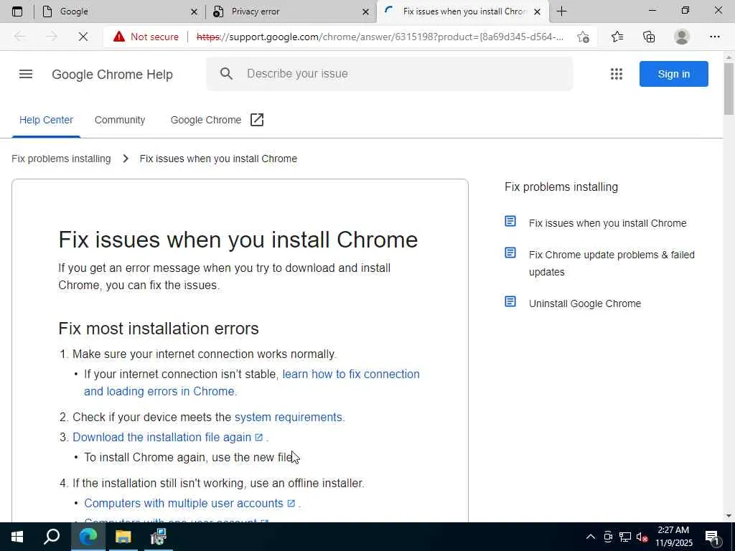Click the Microsoft Edge taskbar icon
The width and height of the screenshot is (735, 551).
(x=88, y=537)
